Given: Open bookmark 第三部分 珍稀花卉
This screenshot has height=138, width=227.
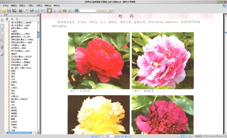Looking at the screenshot, I should pyautogui.click(x=19, y=99).
